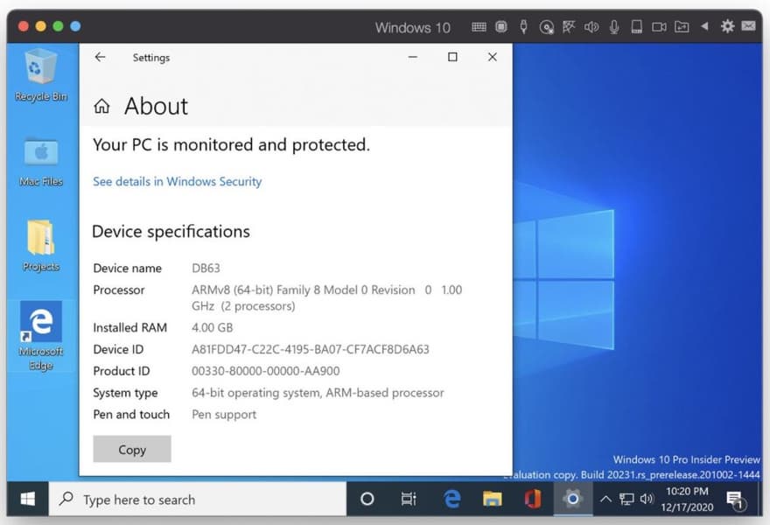
Task: Open Settings Home icon next to About
Action: [x=101, y=106]
